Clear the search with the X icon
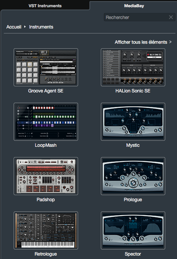The height and width of the screenshot is (259, 177). 171,17
